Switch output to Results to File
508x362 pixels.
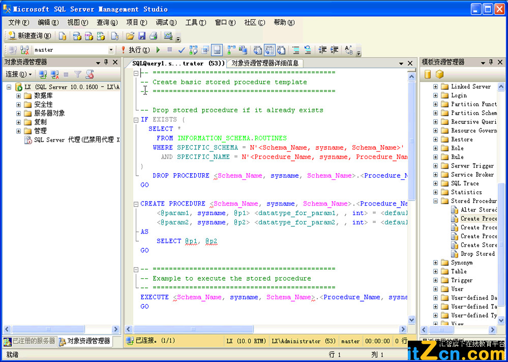[x=281, y=50]
